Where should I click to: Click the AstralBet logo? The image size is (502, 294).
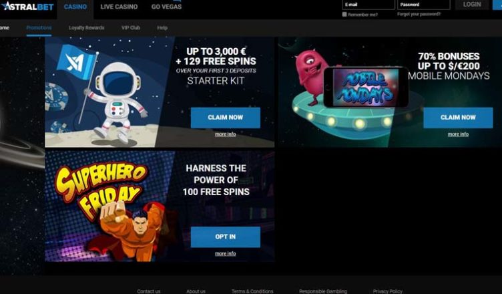coord(27,6)
